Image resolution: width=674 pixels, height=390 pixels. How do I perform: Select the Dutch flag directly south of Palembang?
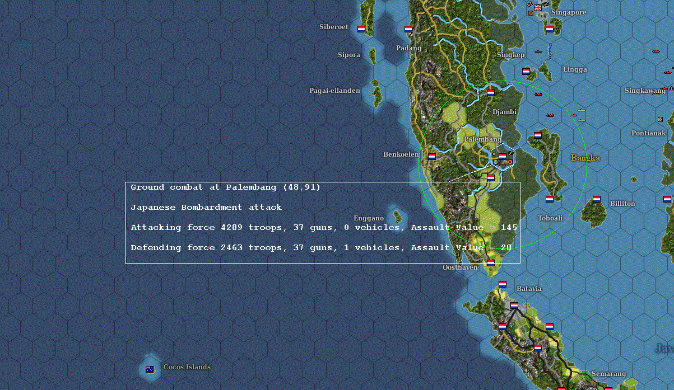(491, 177)
